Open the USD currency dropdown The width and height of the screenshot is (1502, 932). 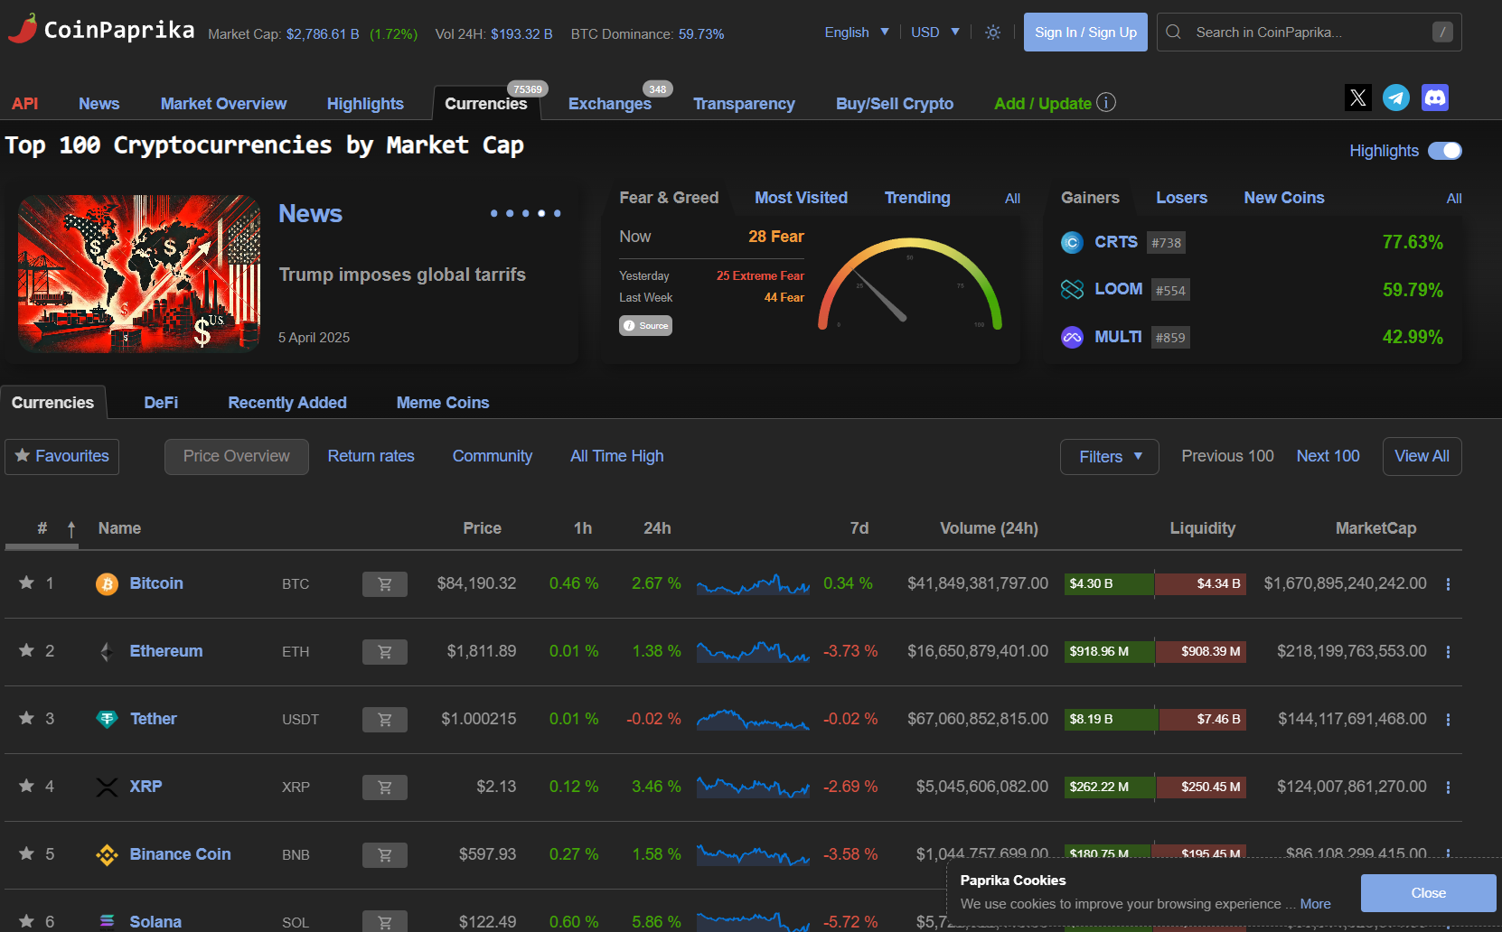[x=935, y=33]
